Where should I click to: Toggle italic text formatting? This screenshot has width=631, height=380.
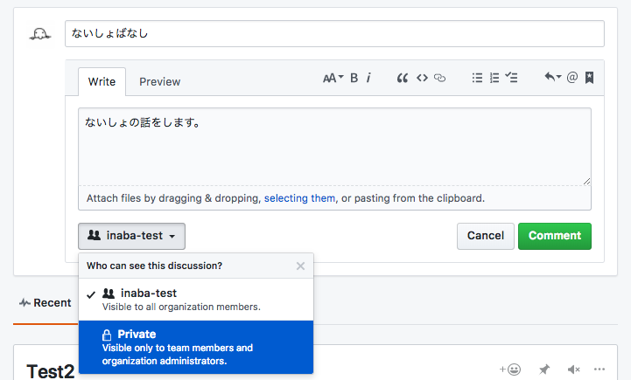point(368,78)
